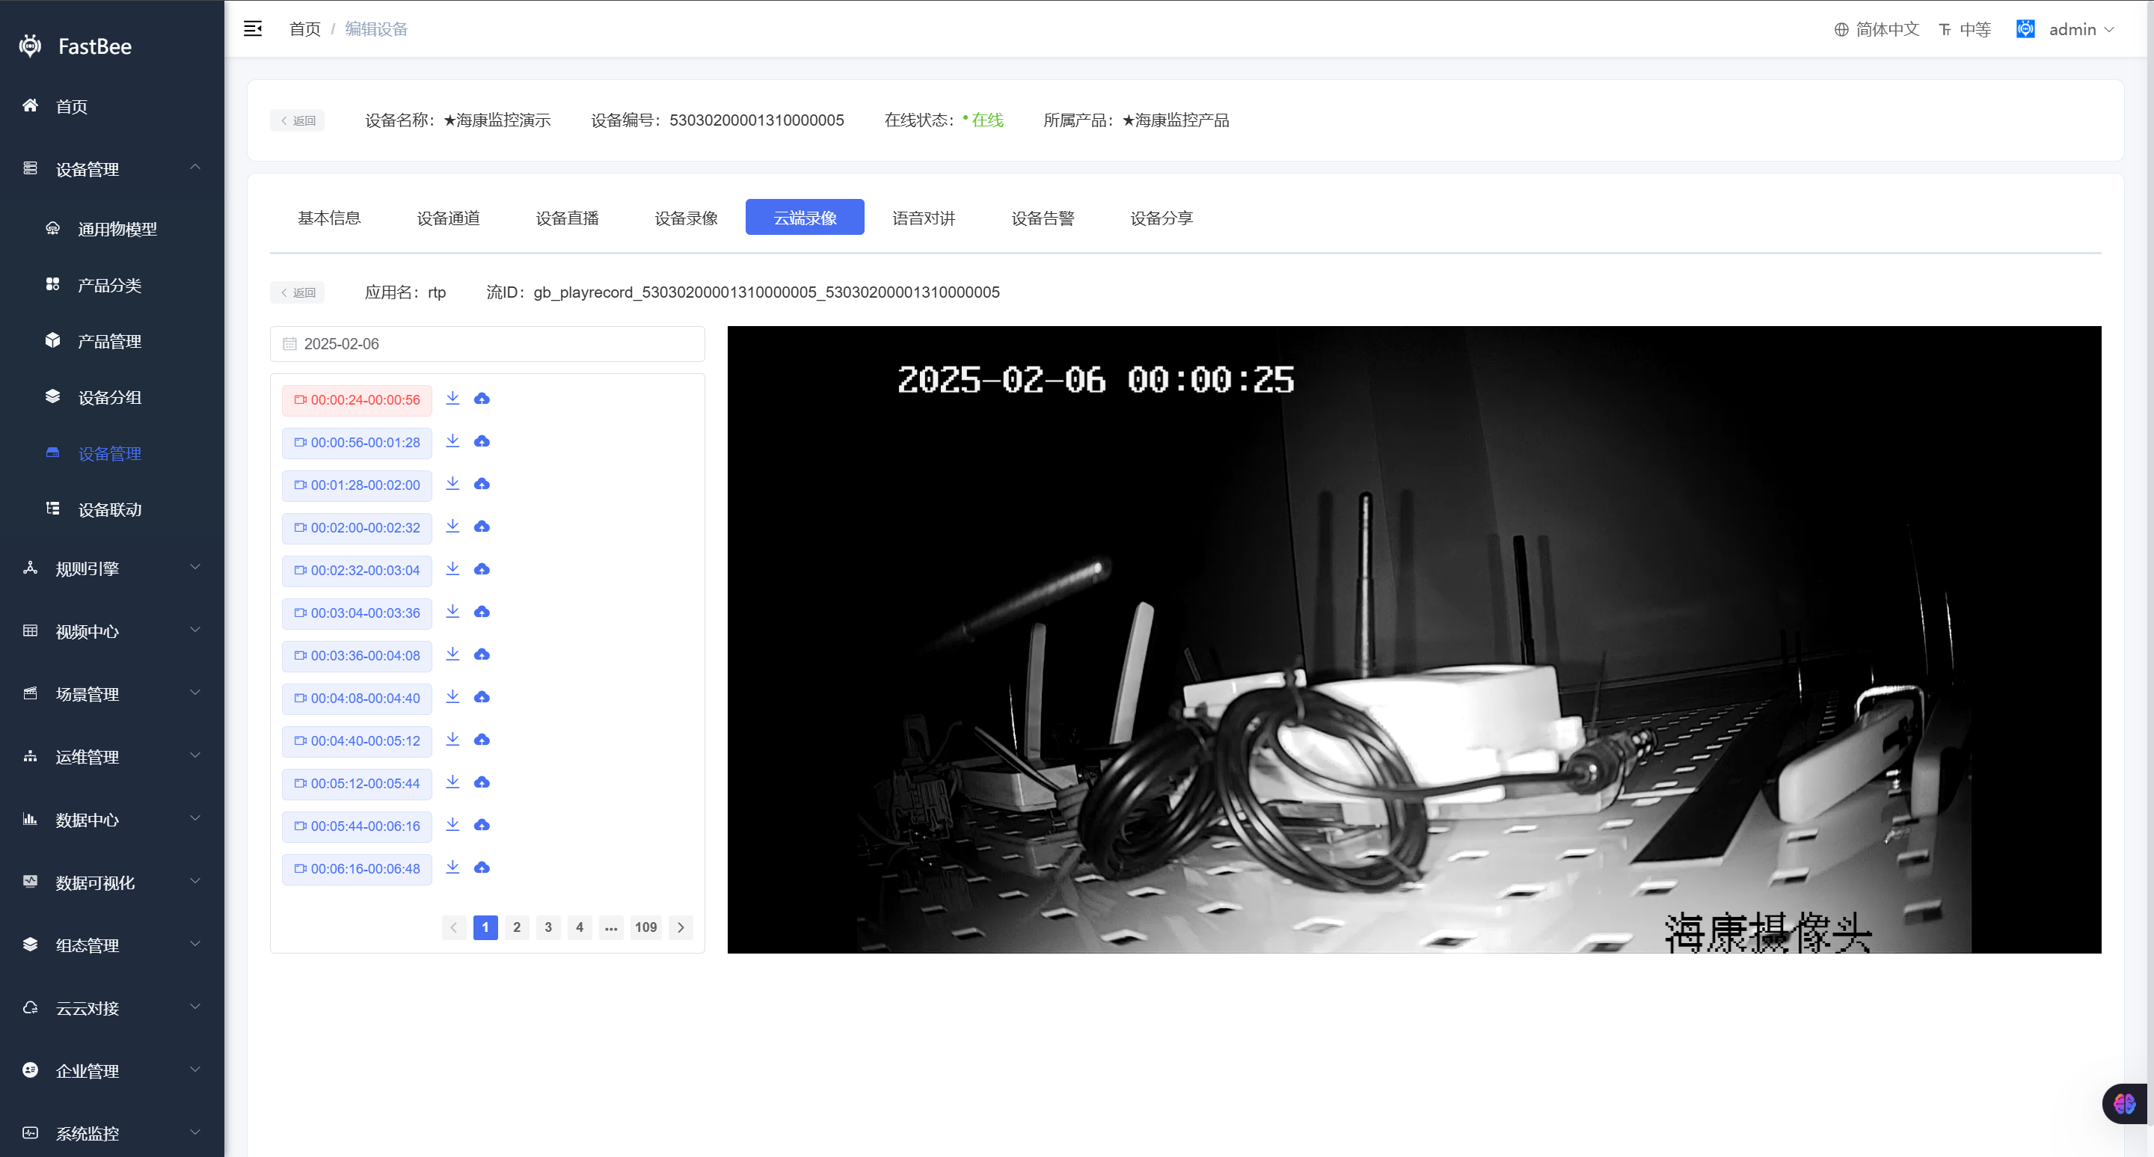Screen dimensions: 2154x1157
Task: Go to next page of recordings
Action: click(x=681, y=927)
